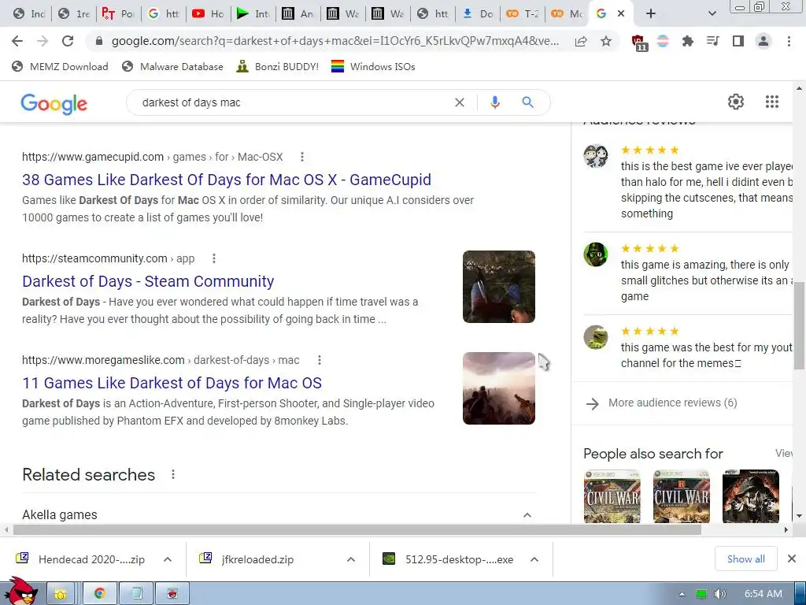Expand Hendecad 2020 zip download options
The width and height of the screenshot is (806, 605).
click(x=168, y=559)
